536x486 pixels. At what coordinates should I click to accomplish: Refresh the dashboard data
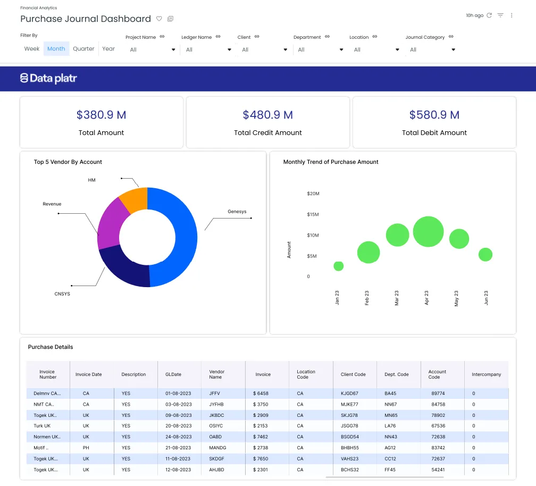click(x=489, y=15)
